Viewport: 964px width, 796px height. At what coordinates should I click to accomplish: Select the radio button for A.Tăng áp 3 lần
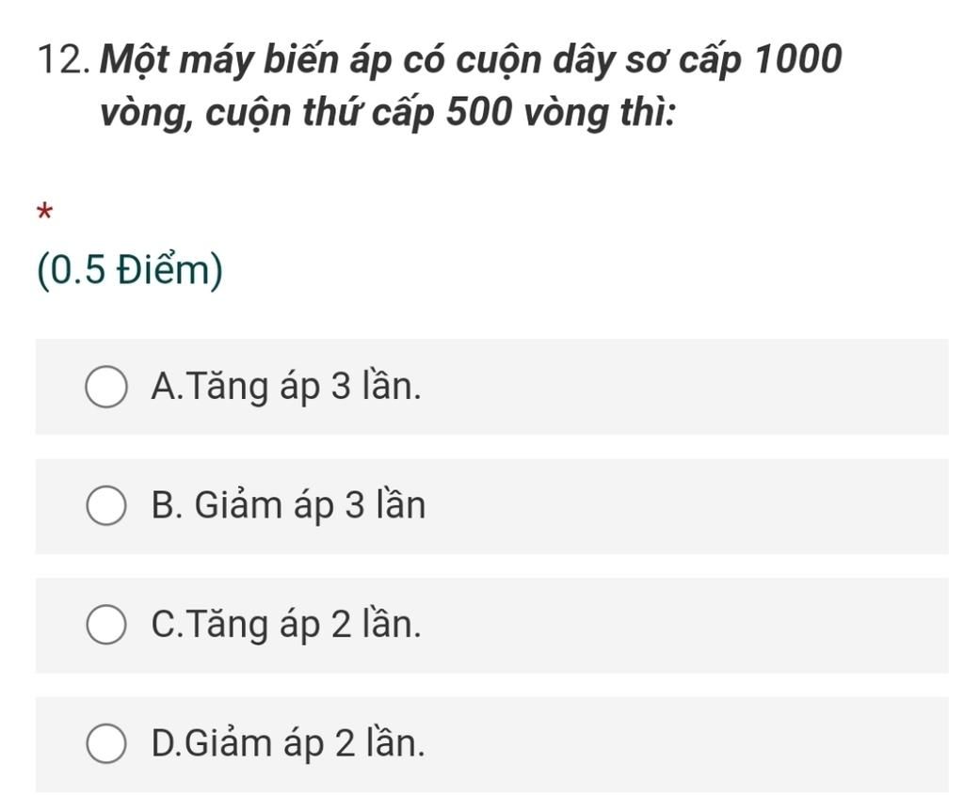(106, 387)
